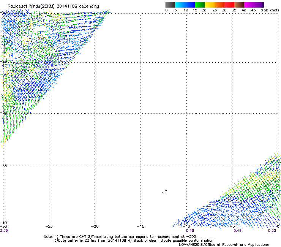
Task: Click the purple time stamp '0:49'
Action: tap(237, 231)
